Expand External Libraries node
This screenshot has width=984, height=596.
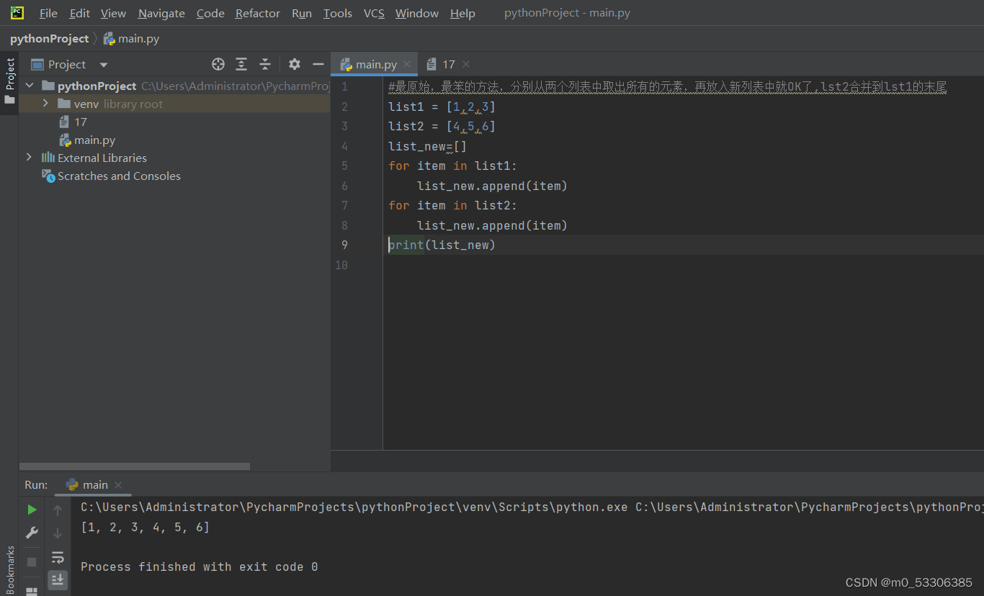29,158
